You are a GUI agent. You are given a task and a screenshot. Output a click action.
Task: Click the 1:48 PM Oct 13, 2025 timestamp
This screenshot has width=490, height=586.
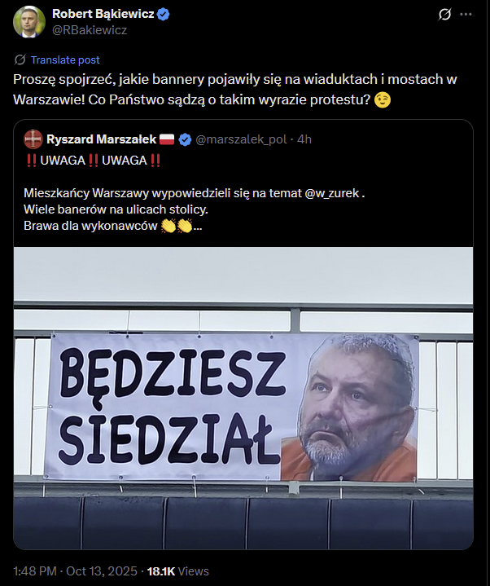pos(75,571)
